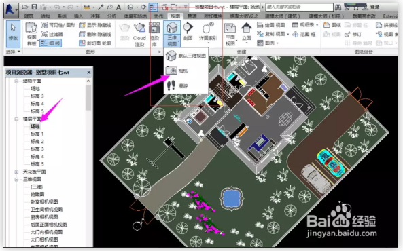The height and width of the screenshot is (251, 403).
Task: Click the 范围框 (Scope Box) tool
Action: click(304, 34)
